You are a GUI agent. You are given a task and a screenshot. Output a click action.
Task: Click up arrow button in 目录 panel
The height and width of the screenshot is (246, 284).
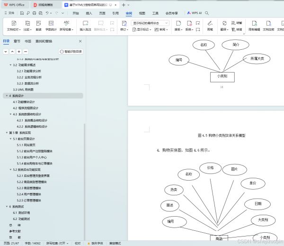[x=12, y=52]
